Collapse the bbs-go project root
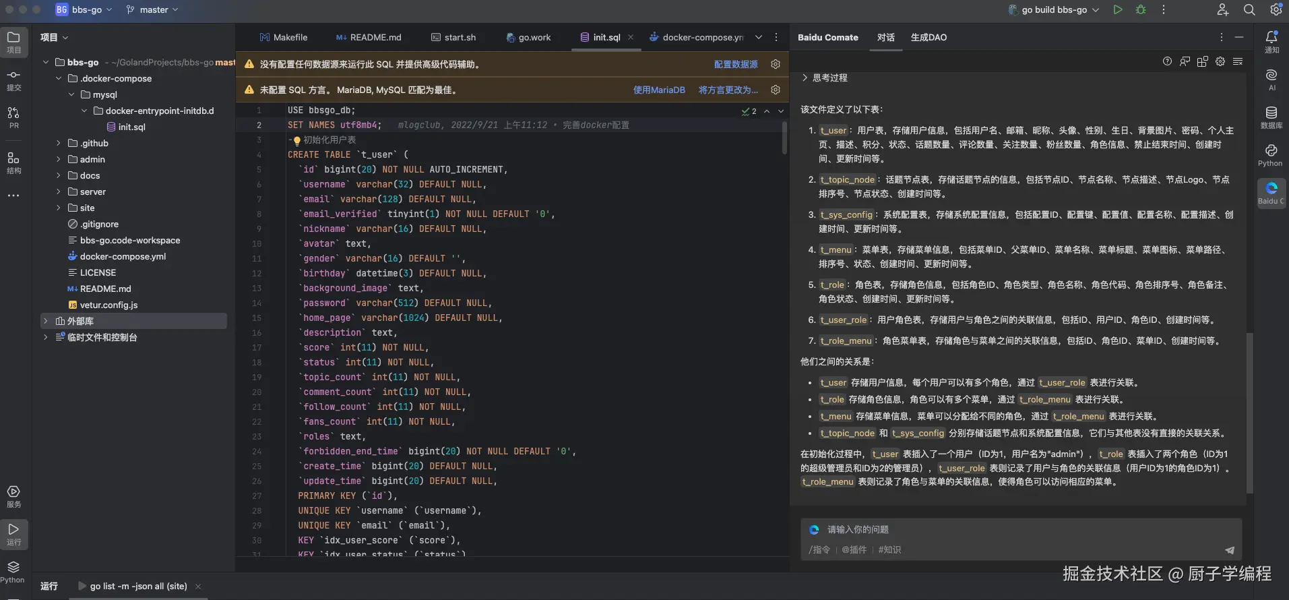 (x=46, y=62)
